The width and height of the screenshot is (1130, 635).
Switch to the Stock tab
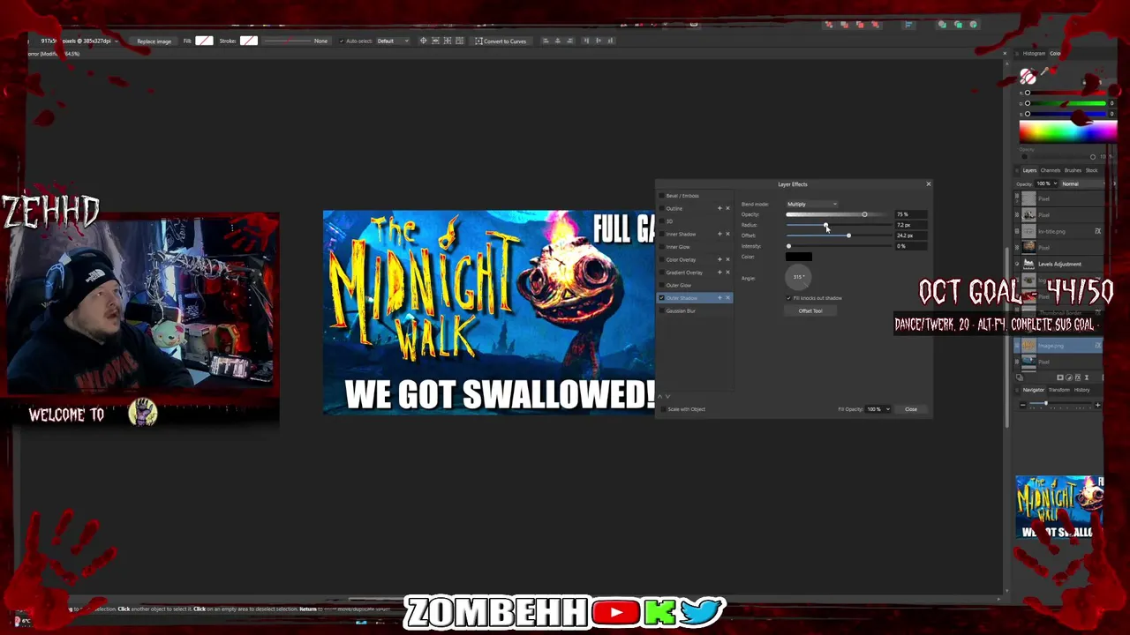1091,170
